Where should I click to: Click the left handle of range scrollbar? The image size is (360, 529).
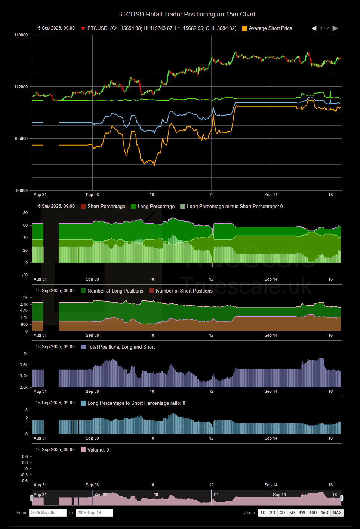coord(32,498)
